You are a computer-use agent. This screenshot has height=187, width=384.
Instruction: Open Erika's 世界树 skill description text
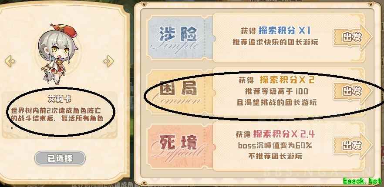coord(57,115)
